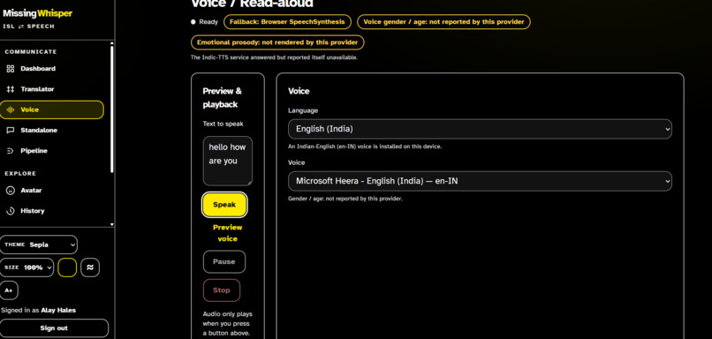Viewport: 712px width, 339px height.
Task: Select the Standalone menu item
Action: 52,131
